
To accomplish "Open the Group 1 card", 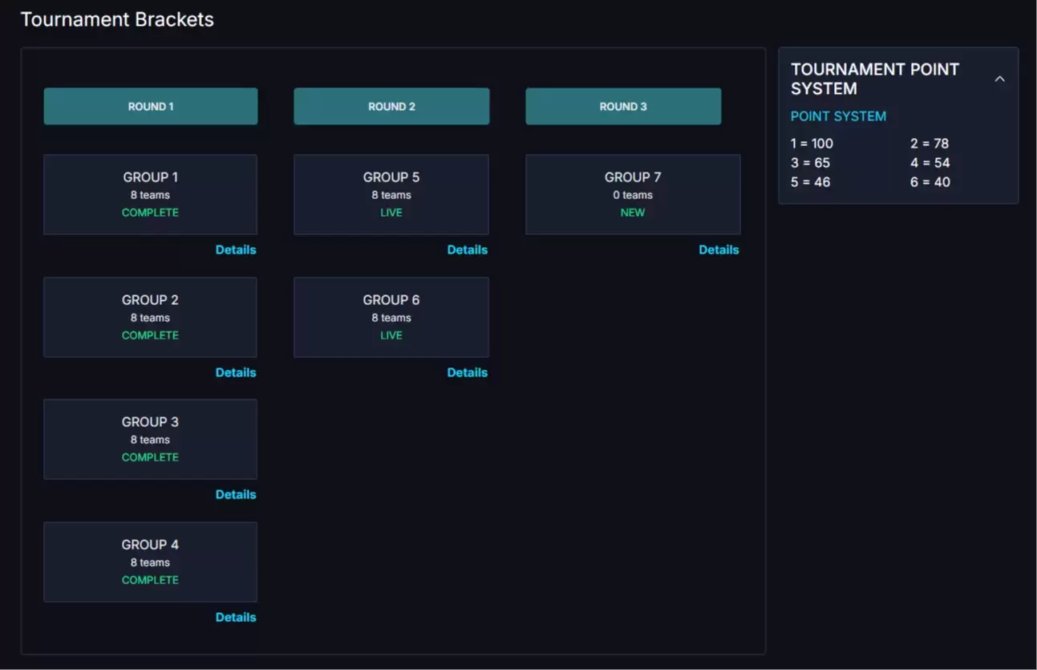I will click(150, 194).
